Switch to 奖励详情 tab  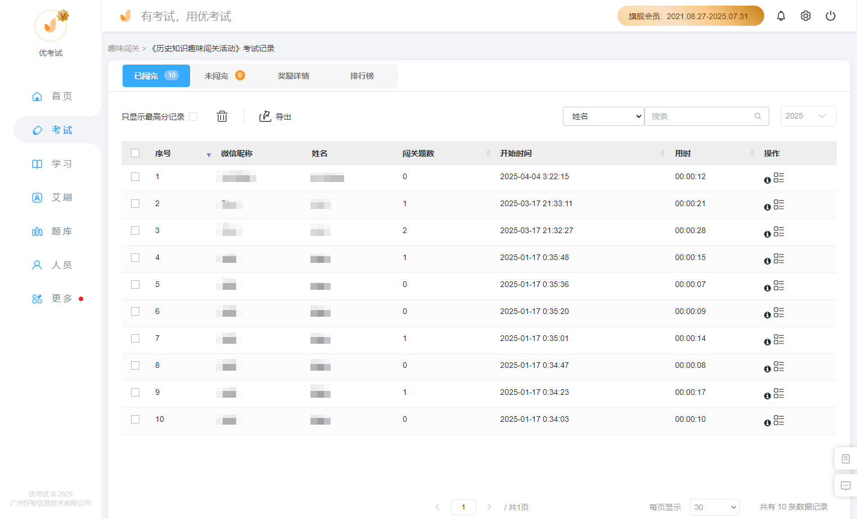click(294, 76)
